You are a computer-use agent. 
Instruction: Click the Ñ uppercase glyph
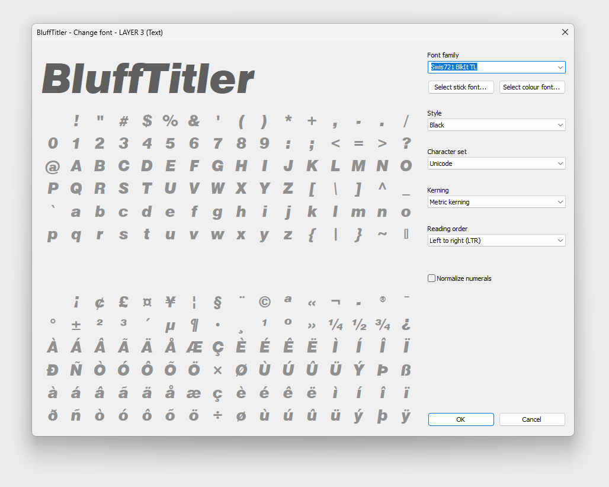pos(76,369)
